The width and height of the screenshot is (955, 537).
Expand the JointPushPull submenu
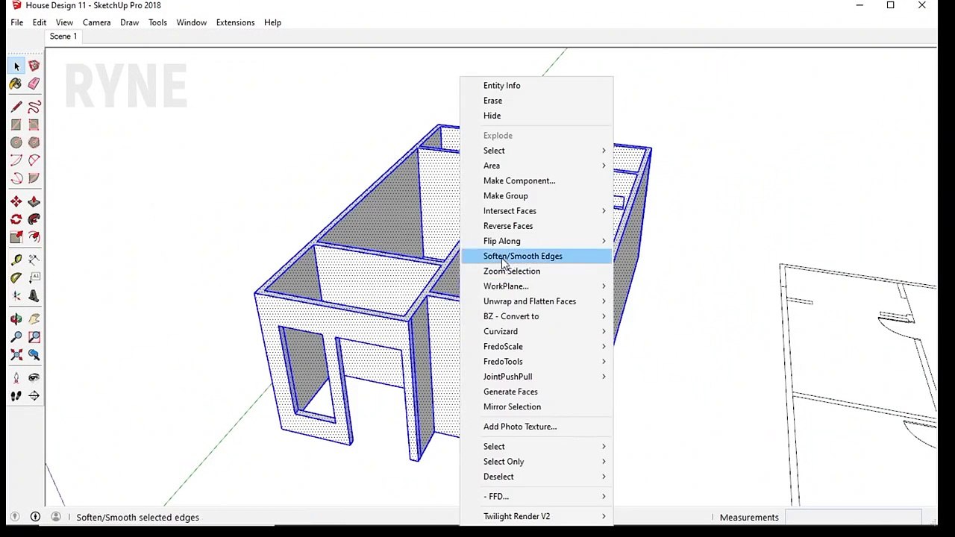[x=536, y=377]
